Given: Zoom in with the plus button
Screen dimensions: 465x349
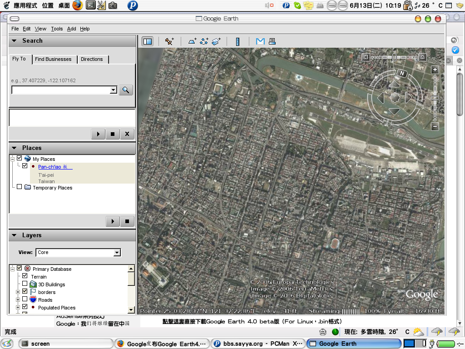Looking at the screenshot, I should 435,70.
